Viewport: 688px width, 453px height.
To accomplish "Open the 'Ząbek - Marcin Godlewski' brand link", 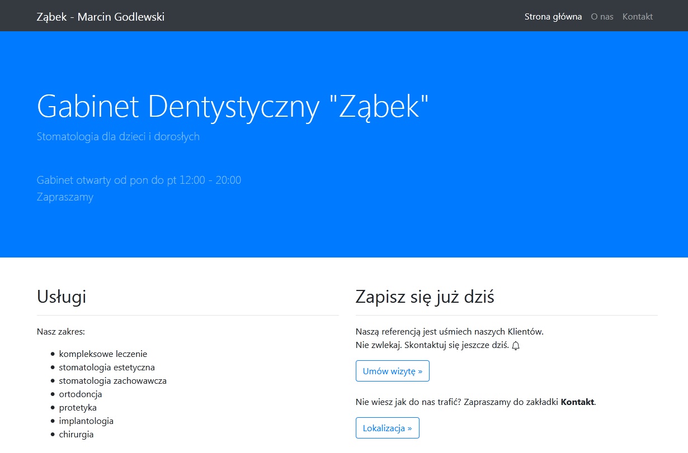I will [101, 17].
